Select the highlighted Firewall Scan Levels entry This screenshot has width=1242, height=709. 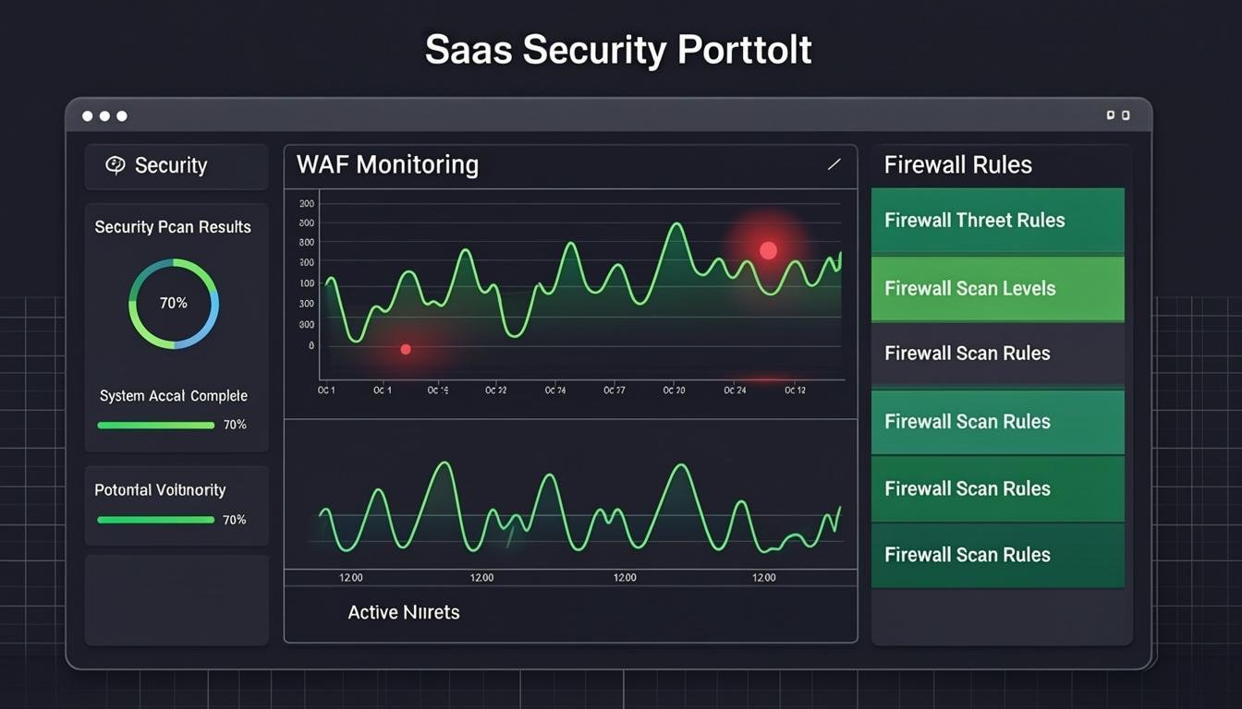tap(998, 288)
